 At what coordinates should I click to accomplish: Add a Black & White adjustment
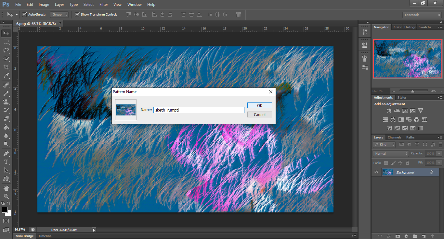(x=401, y=119)
